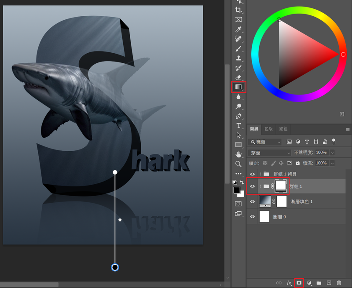Select the Gradient tool in the toolbar

coord(238,87)
